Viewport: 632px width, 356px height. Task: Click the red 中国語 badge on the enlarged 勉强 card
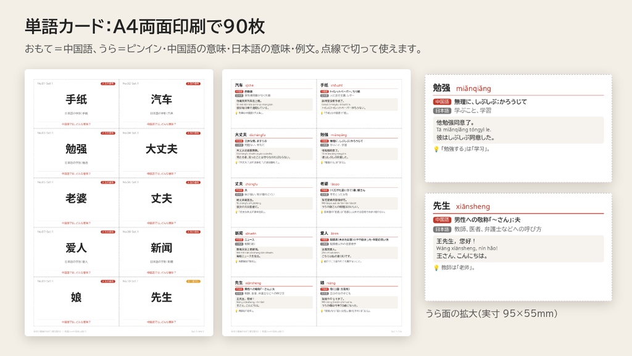(x=442, y=102)
